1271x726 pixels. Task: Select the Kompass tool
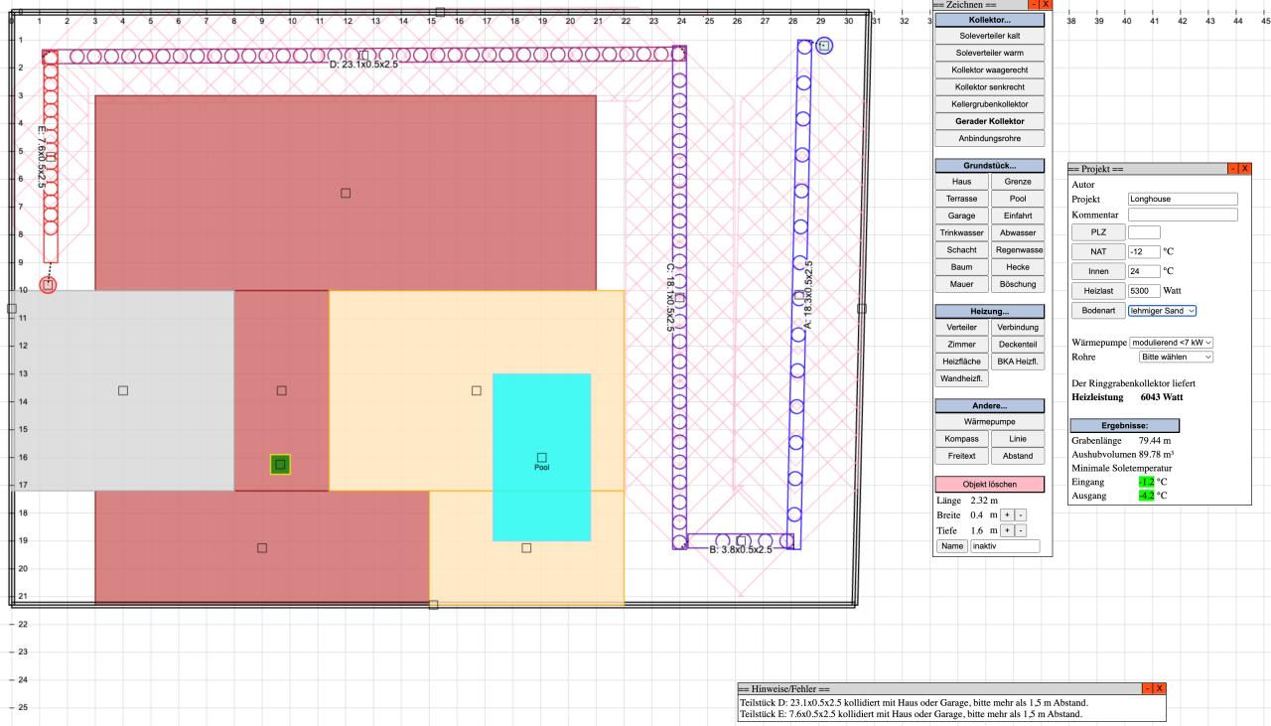coord(961,439)
